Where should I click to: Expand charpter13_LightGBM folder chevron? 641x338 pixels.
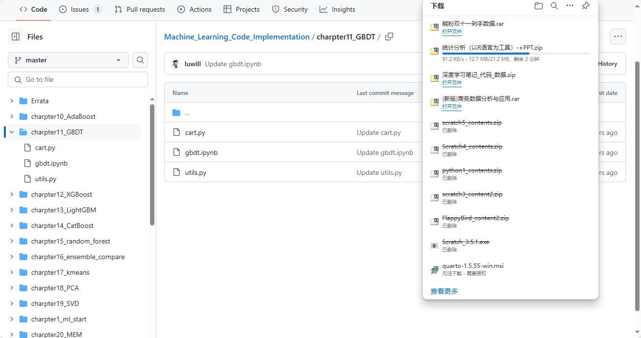pos(12,210)
